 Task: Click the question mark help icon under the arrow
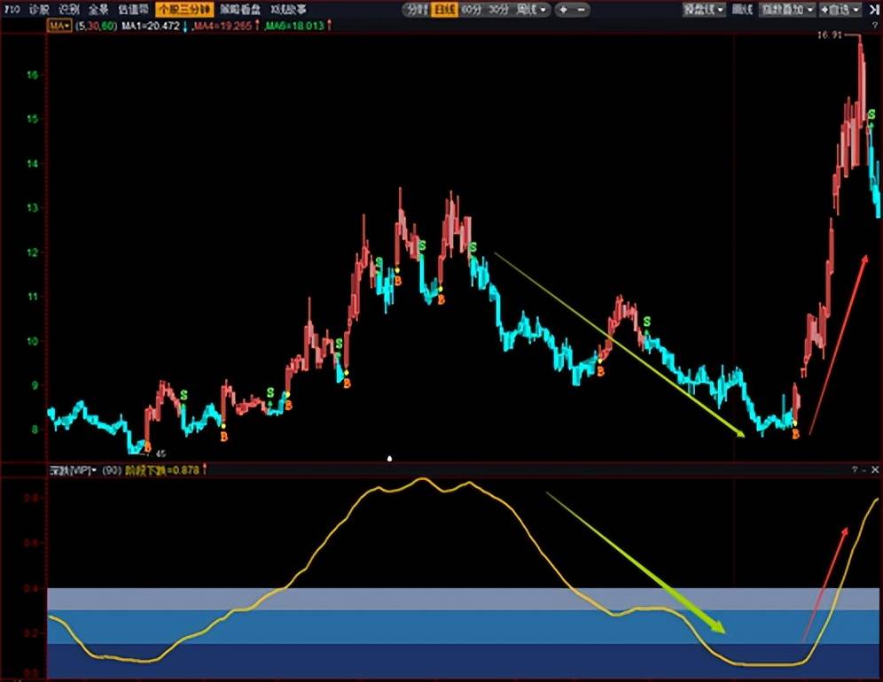874,26
